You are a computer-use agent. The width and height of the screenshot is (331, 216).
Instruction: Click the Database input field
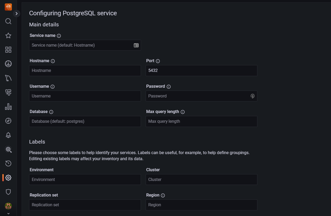coord(85,121)
